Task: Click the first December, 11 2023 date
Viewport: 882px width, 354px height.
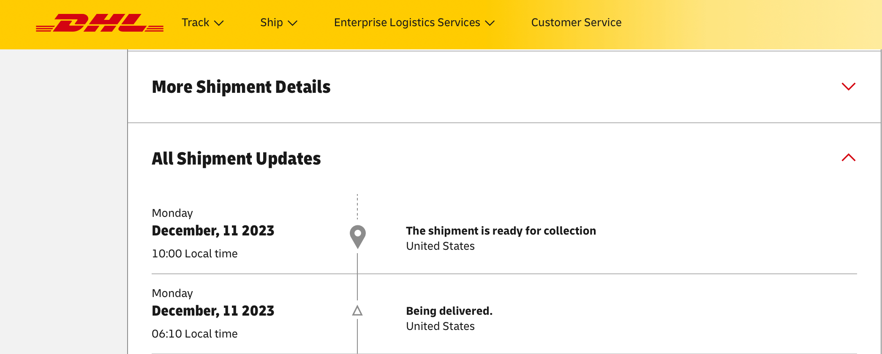Action: tap(213, 231)
